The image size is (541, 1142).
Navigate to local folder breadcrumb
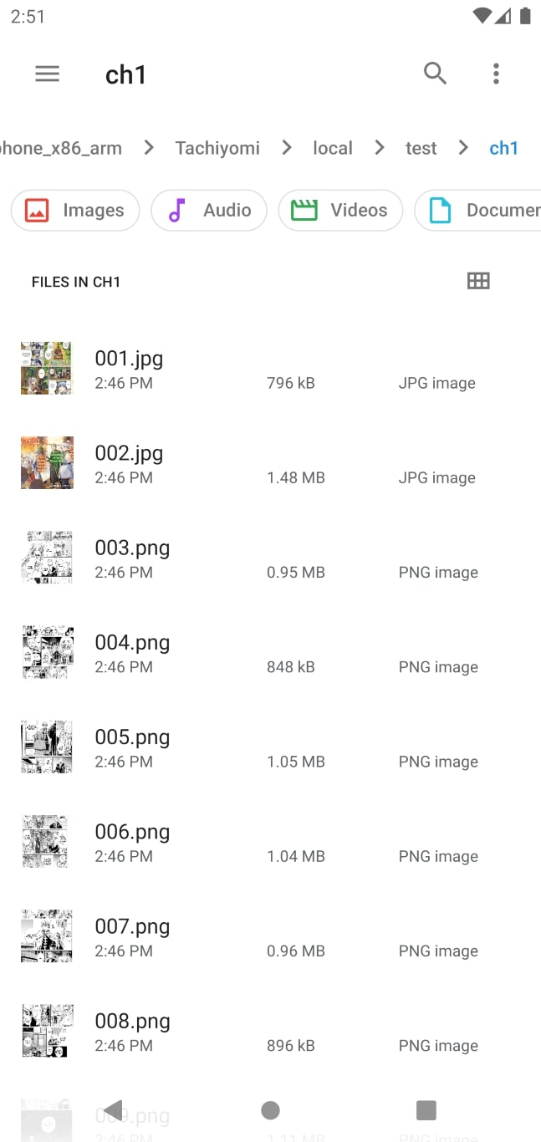point(333,148)
